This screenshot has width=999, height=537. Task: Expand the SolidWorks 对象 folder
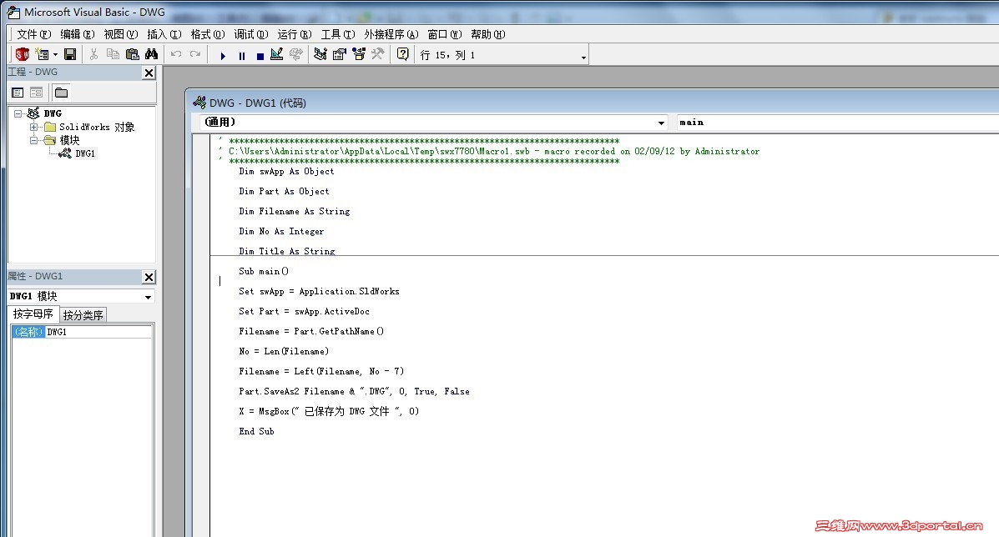33,127
